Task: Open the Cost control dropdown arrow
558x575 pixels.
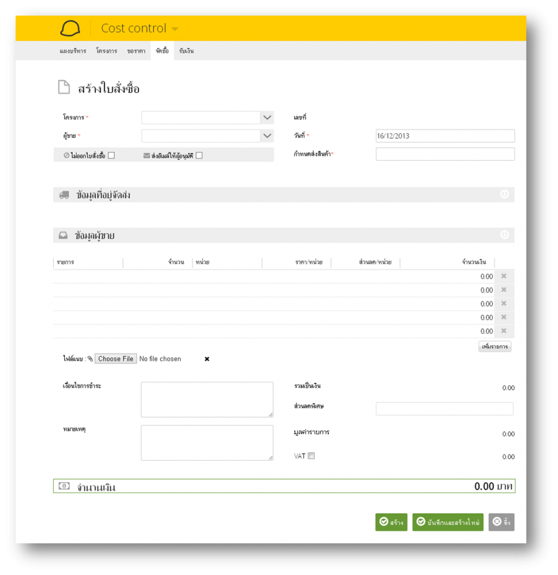Action: click(x=175, y=29)
